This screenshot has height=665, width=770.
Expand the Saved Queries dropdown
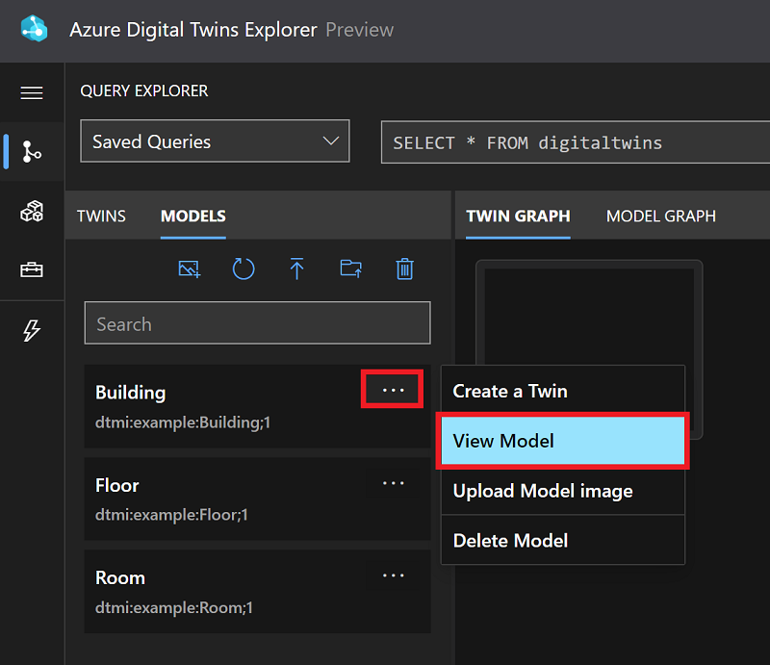click(x=214, y=141)
